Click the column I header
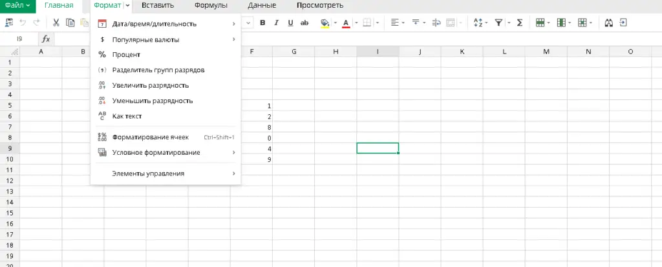 (x=377, y=52)
